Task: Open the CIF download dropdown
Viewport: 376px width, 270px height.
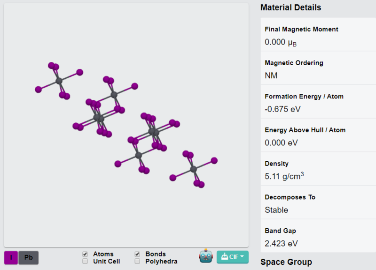Action: tap(233, 257)
